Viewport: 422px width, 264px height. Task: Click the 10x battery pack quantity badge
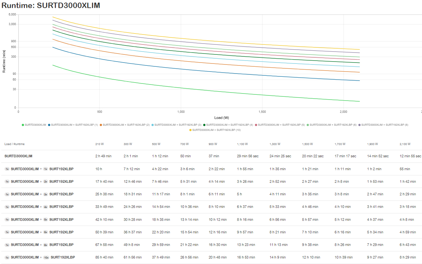click(x=46, y=257)
